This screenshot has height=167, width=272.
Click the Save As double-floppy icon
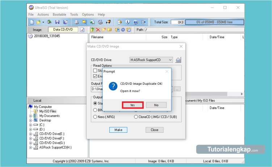pyautogui.click(x=66, y=22)
